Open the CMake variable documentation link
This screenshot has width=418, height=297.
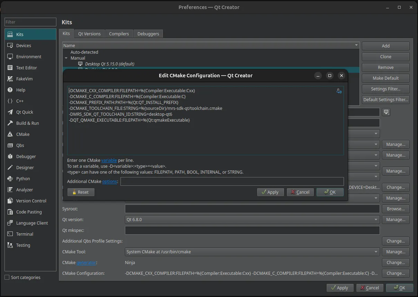click(109, 160)
